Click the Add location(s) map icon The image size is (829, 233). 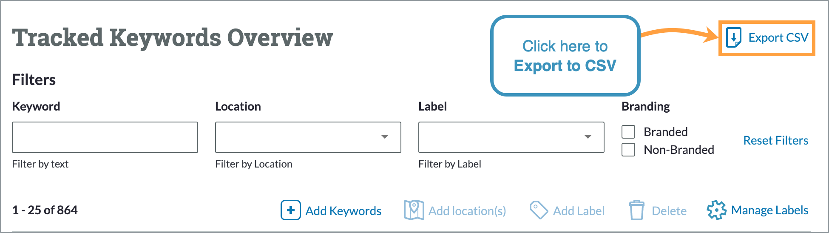414,210
